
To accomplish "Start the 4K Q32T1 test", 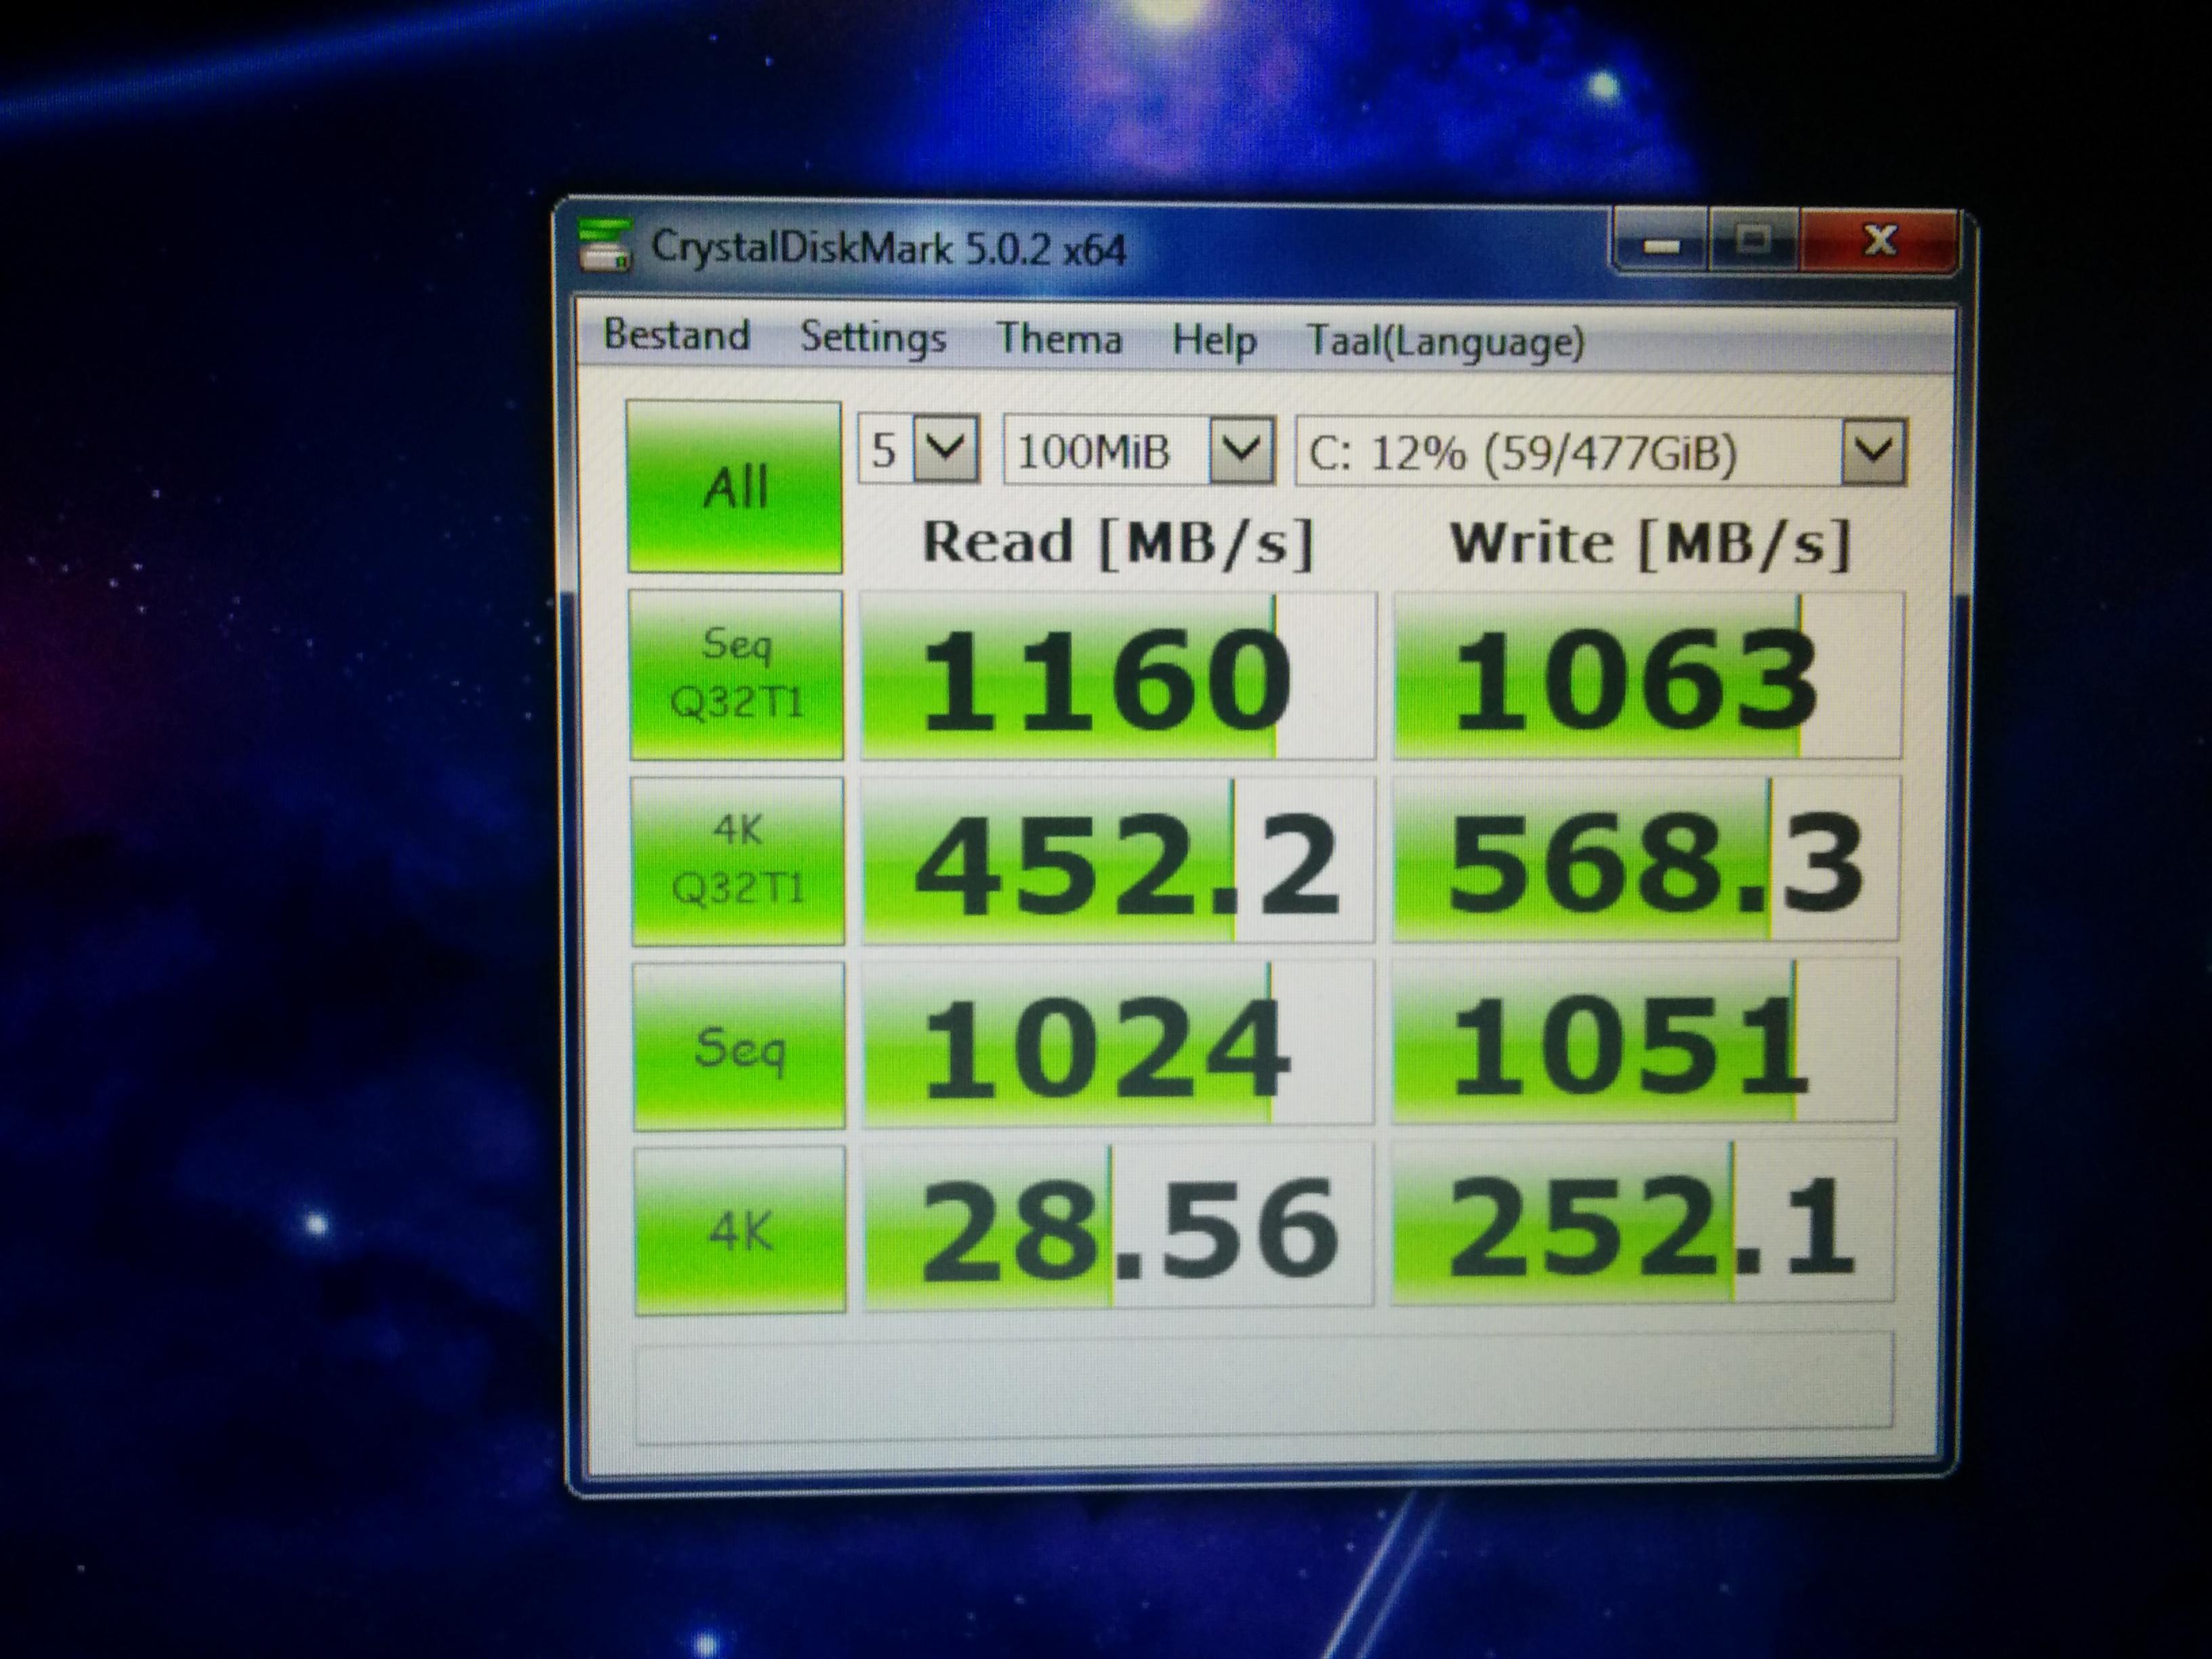I will pyautogui.click(x=738, y=861).
